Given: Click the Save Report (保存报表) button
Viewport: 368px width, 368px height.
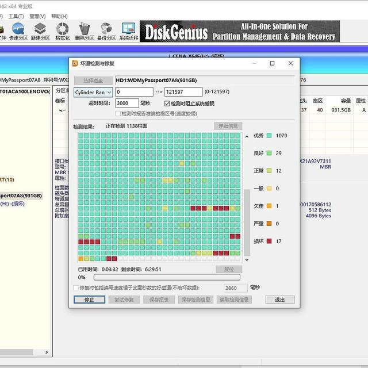Looking at the screenshot, I should [159, 300].
